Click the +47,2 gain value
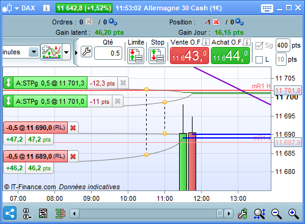This screenshot has width=305, height=224. pos(15,139)
